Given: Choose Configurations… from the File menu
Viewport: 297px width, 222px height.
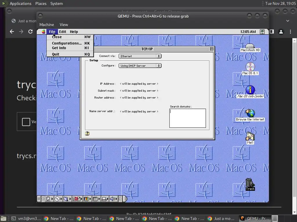Looking at the screenshot, I should point(70,43).
